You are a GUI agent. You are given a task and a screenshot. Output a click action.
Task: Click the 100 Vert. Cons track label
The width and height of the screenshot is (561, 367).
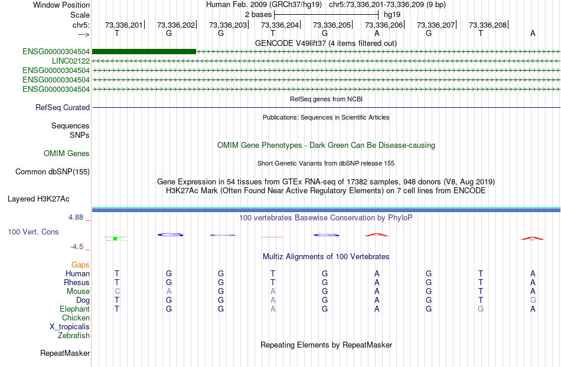click(33, 232)
